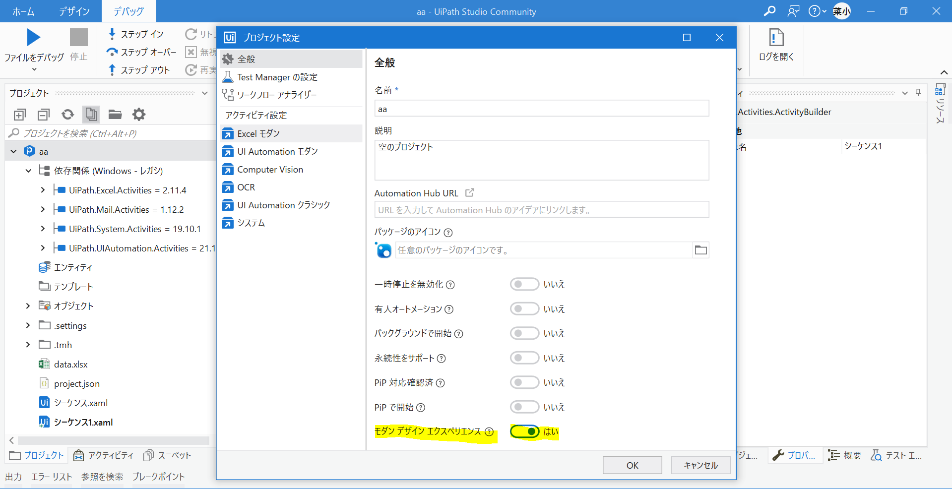
Task: Toggle PiP 対応確認済 switch
Action: pyautogui.click(x=524, y=382)
